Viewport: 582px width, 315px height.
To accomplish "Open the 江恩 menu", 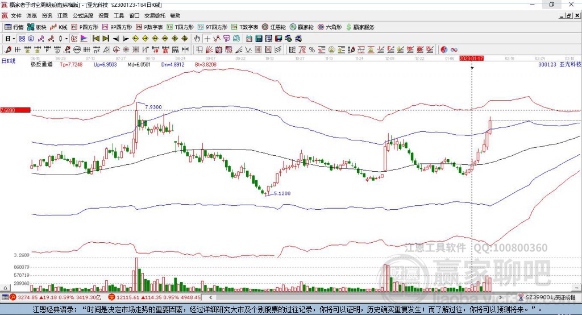I will point(62,16).
